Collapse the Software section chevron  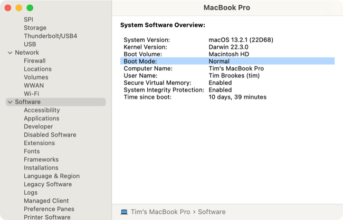coord(10,102)
